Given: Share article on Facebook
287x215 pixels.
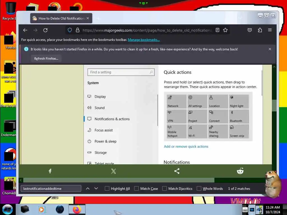Looking at the screenshot, I should tap(50, 171).
